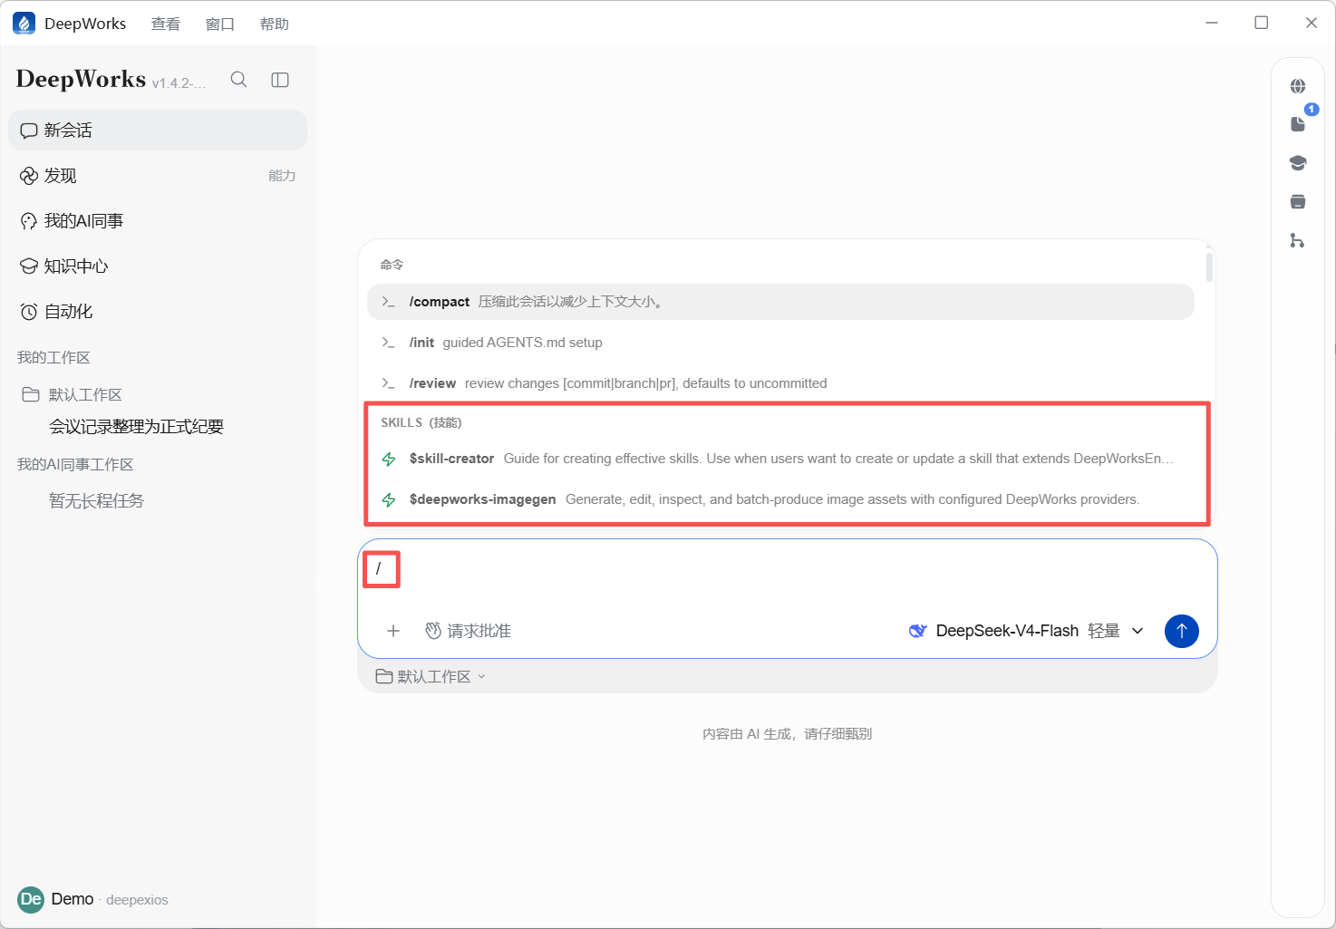Open the 窗口 menu

pos(220,24)
